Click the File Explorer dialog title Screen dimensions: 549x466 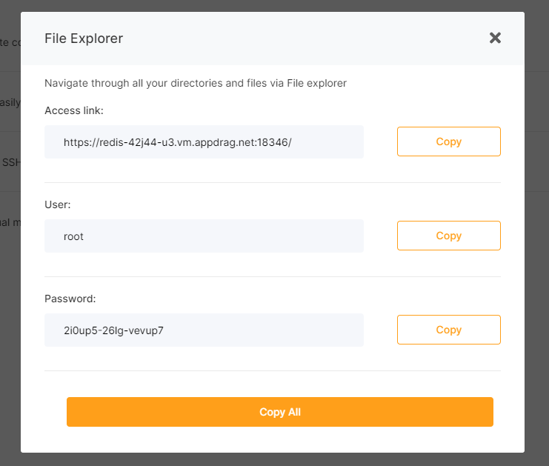pyautogui.click(x=84, y=39)
